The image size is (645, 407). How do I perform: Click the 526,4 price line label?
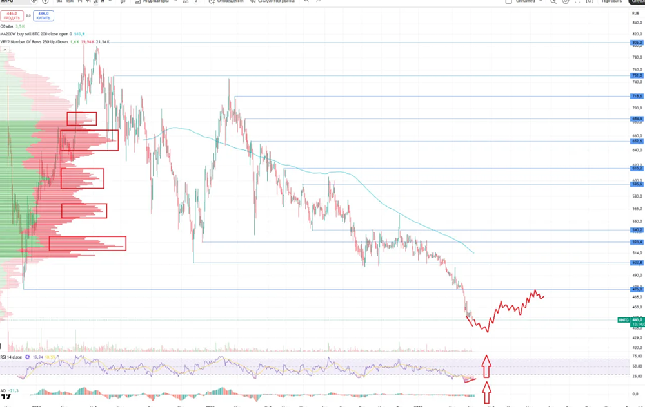click(637, 242)
